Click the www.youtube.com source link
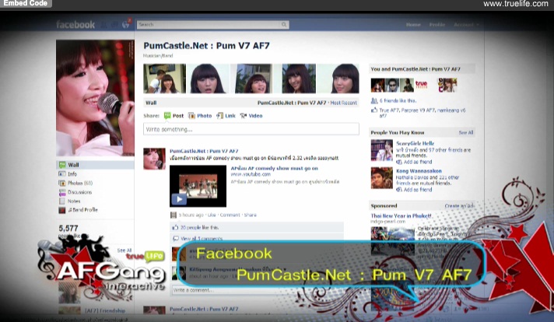The image size is (554, 322). click(251, 174)
